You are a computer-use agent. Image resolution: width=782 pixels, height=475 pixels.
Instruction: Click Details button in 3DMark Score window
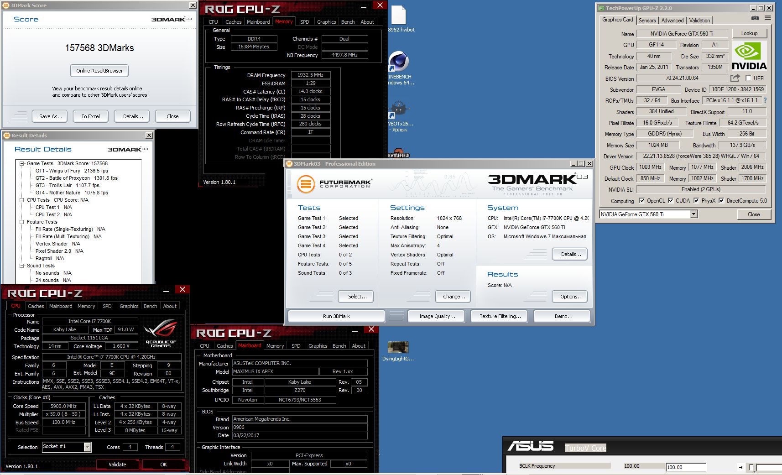click(133, 116)
